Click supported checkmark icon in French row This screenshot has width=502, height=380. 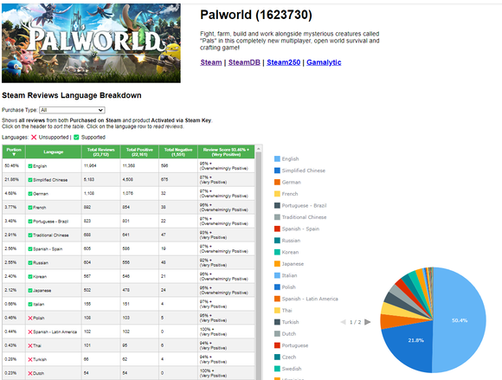(x=30, y=208)
